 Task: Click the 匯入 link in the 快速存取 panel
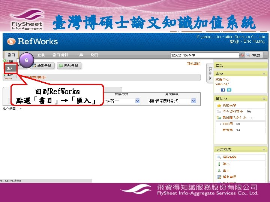coord(226,164)
